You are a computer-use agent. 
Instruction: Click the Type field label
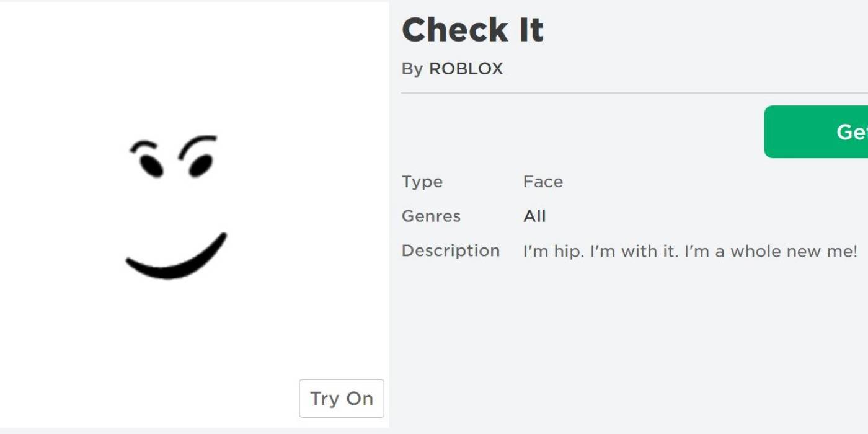(x=422, y=182)
